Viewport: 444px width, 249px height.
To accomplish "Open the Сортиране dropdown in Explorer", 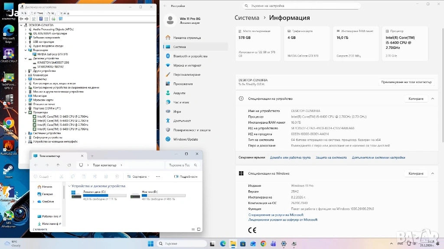I will click(x=138, y=176).
